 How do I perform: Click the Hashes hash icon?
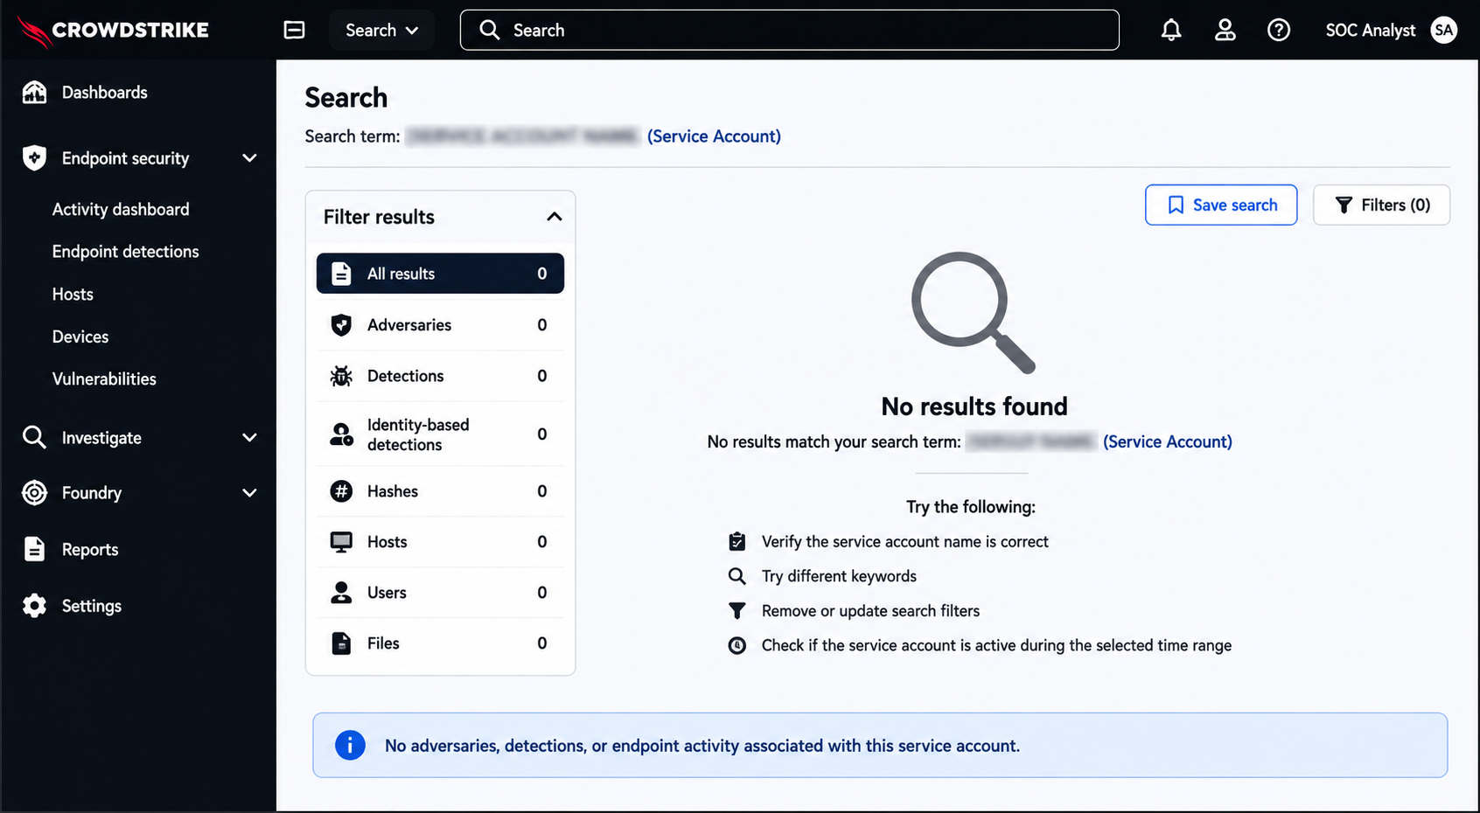click(341, 491)
